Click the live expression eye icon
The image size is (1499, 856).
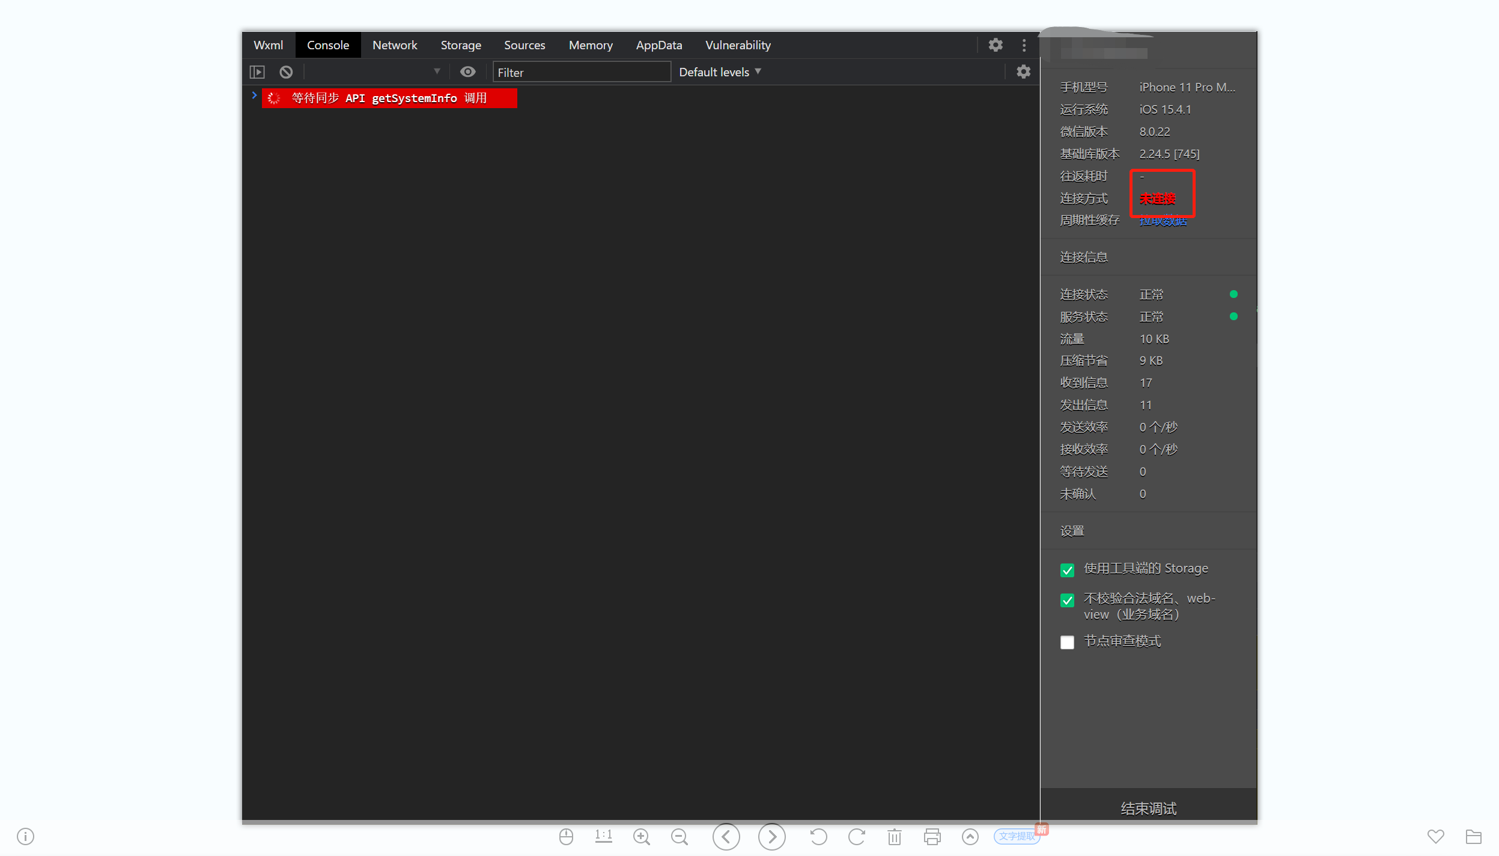point(467,72)
